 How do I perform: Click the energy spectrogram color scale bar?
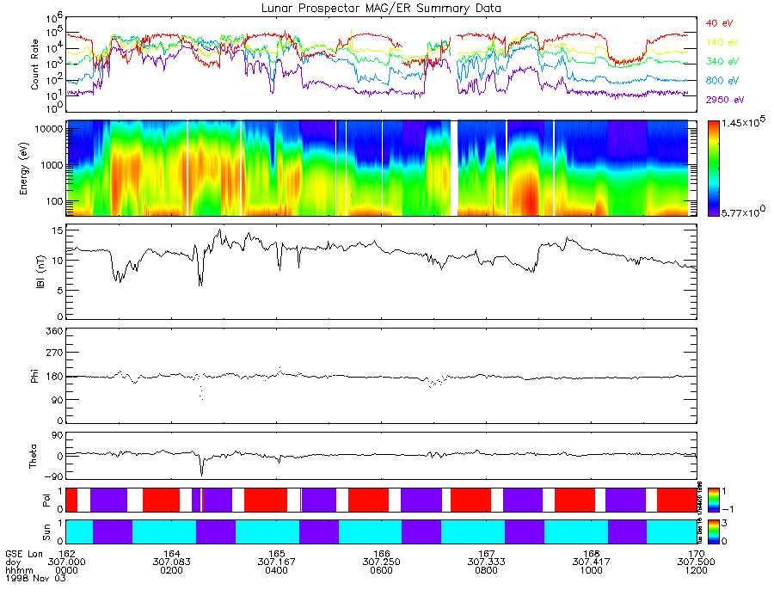(713, 169)
